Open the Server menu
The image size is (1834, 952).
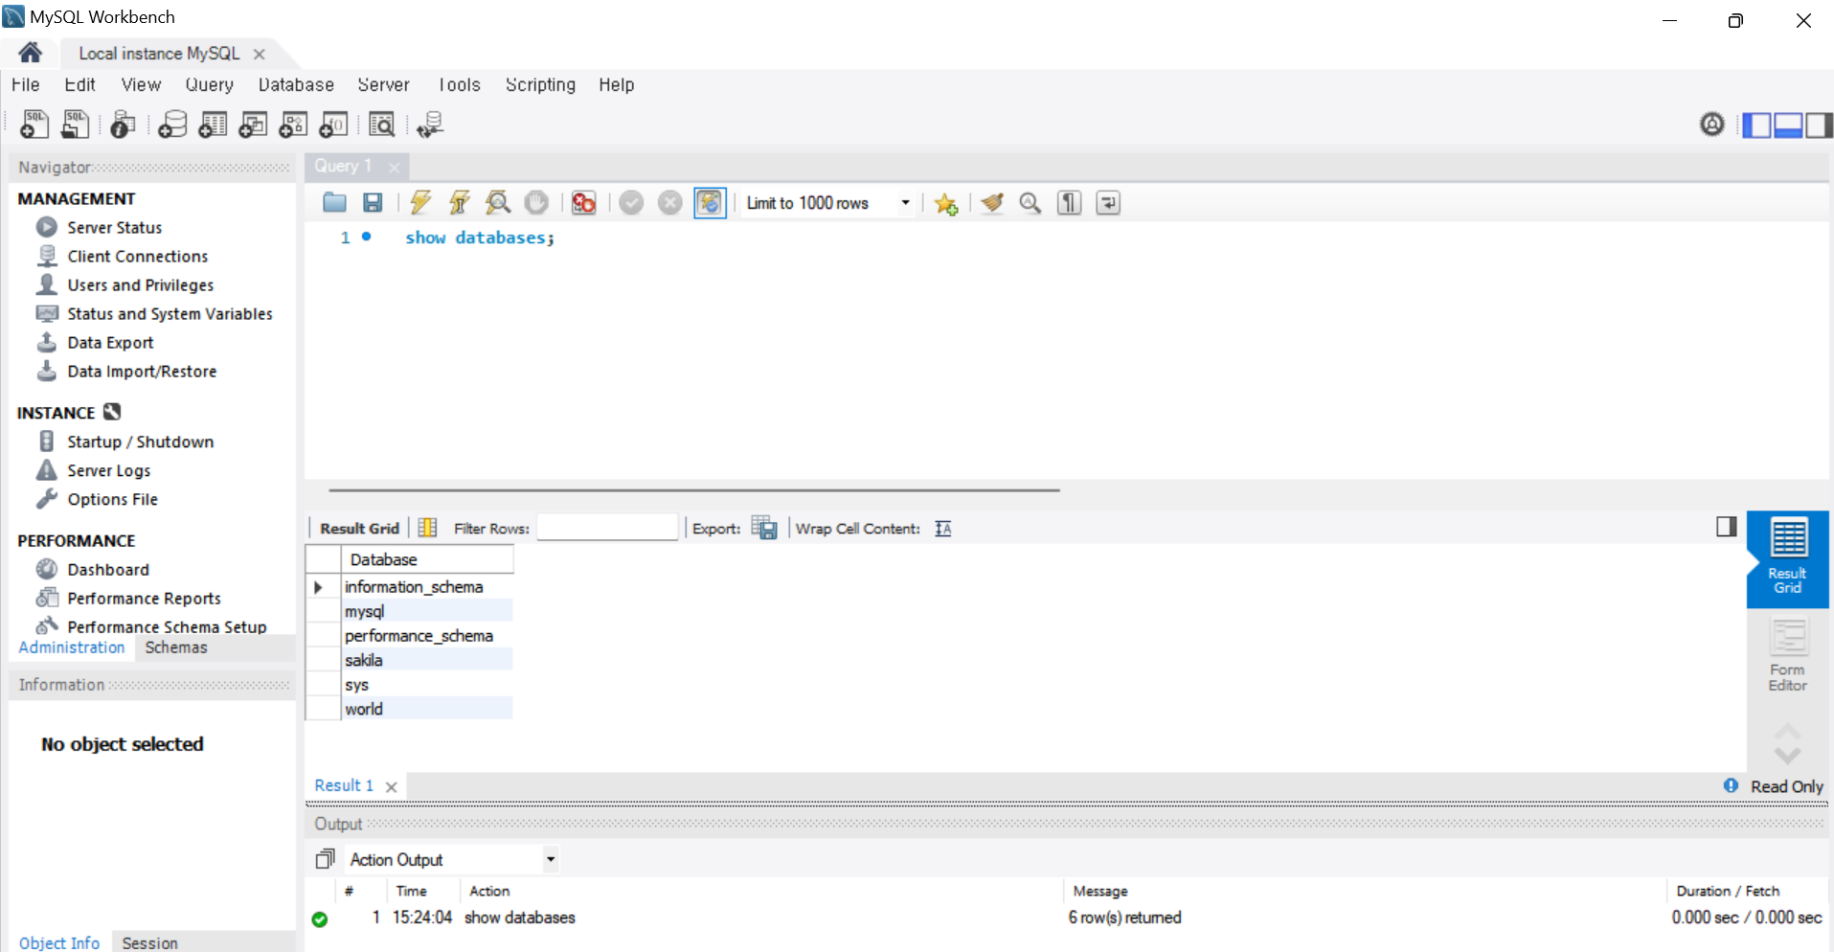(384, 84)
